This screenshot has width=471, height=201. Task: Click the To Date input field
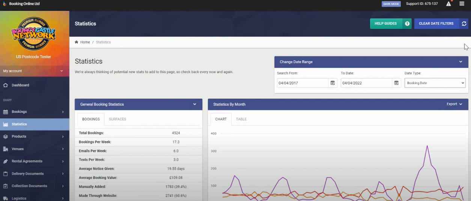[x=366, y=83]
